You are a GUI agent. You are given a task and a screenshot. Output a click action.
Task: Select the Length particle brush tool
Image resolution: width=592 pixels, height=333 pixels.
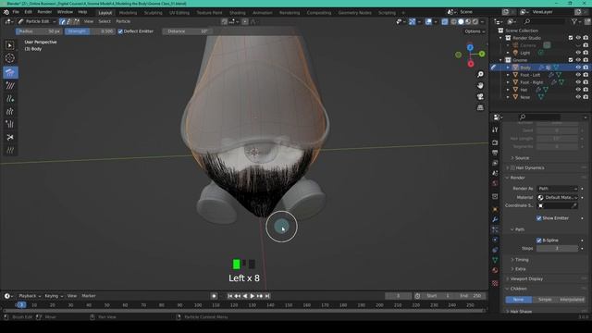10,111
